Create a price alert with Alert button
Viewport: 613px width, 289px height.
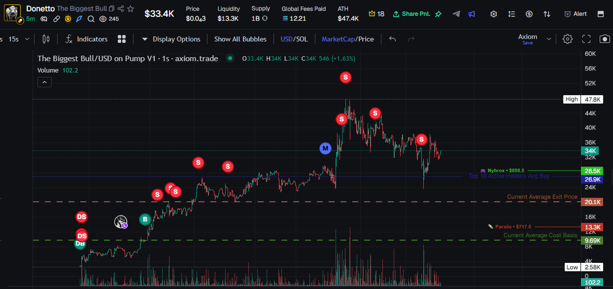pos(576,14)
